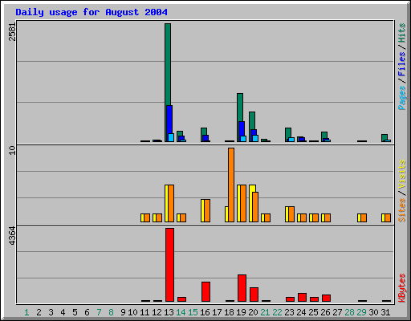This screenshot has width=411, height=321.
Task: Click the red KBytes bar on day 19
Action: (x=242, y=288)
